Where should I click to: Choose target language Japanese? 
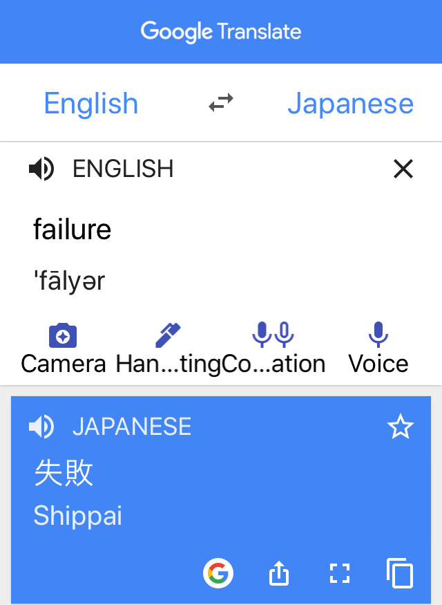tap(351, 104)
